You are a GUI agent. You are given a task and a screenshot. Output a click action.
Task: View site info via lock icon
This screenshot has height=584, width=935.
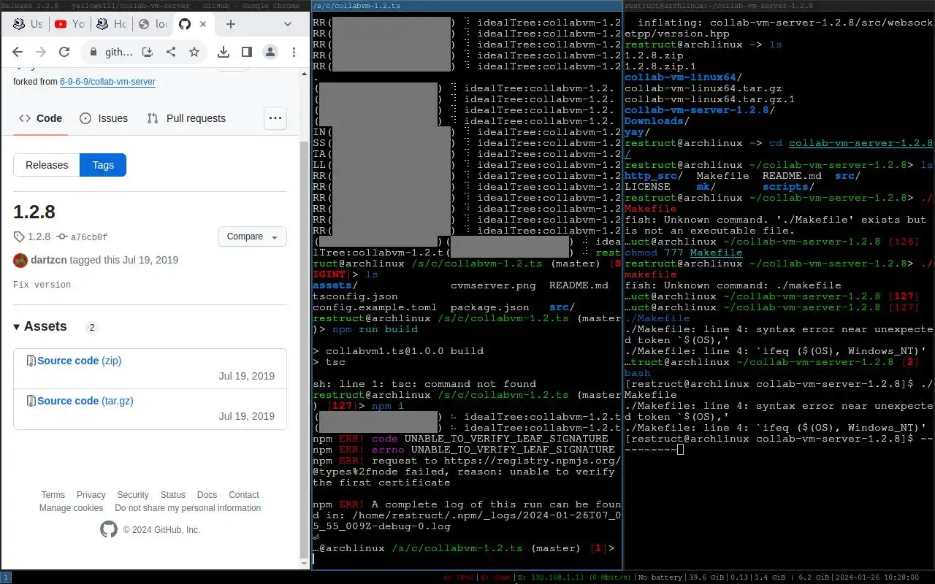(93, 52)
